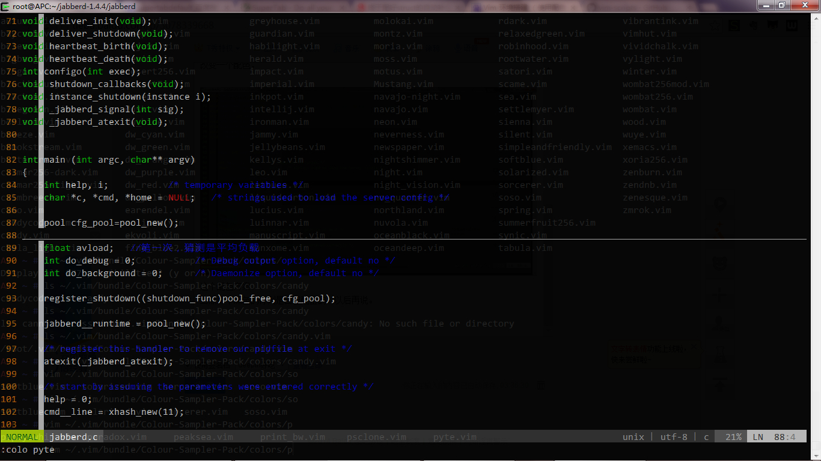Click 'cmd__line = xhash_new(11);' statement

(114, 412)
